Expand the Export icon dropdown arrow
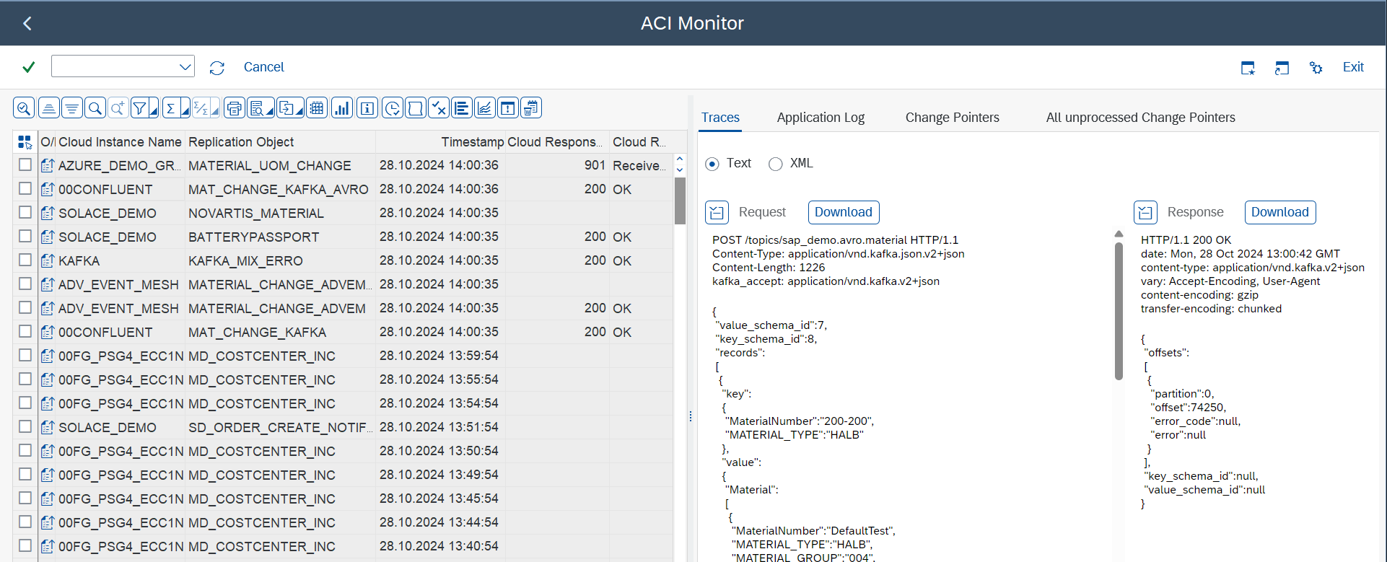 coord(300,110)
